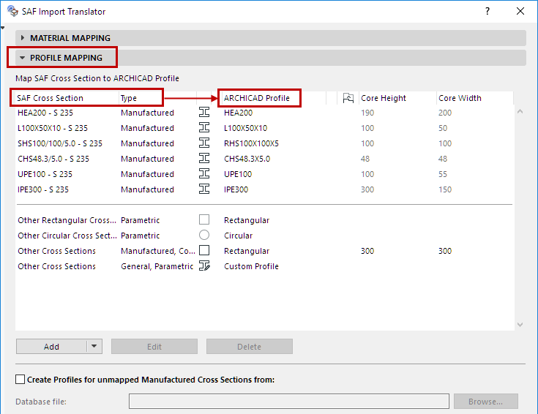Image resolution: width=538 pixels, height=414 pixels.
Task: Select the UPE100 - S 235 row
Action: [x=265, y=174]
